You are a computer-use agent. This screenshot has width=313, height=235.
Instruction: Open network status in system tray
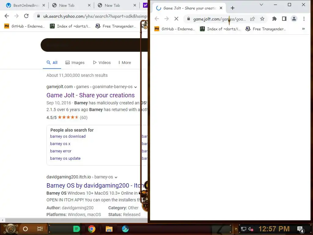tap(243, 229)
